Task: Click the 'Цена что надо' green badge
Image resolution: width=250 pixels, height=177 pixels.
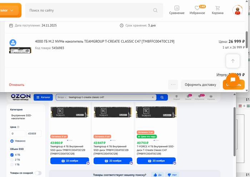Action: 147,137
